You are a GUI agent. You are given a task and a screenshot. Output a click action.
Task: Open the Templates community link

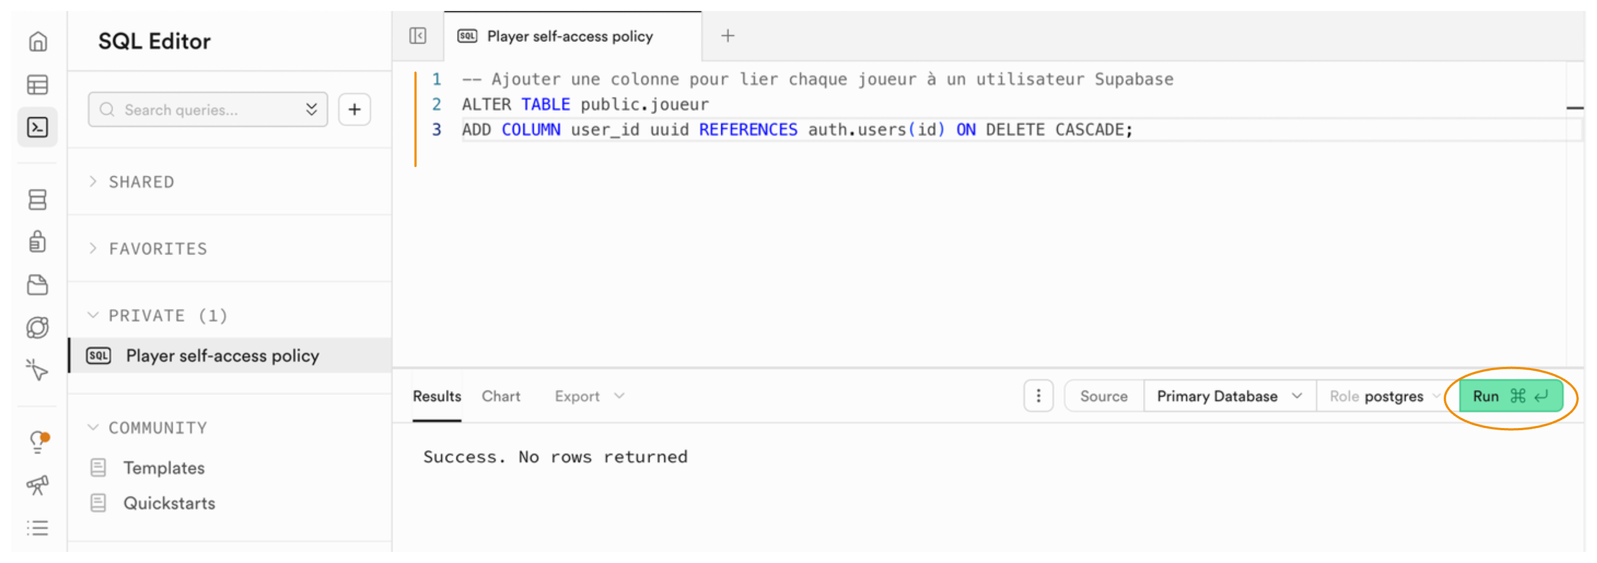(x=164, y=468)
